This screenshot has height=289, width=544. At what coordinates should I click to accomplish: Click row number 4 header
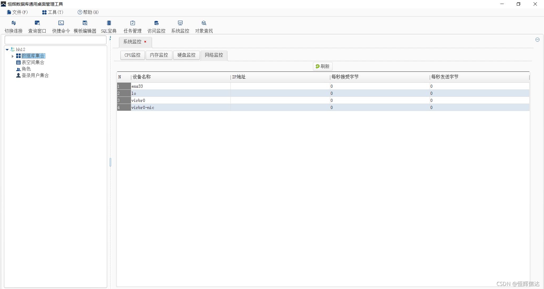[124, 108]
